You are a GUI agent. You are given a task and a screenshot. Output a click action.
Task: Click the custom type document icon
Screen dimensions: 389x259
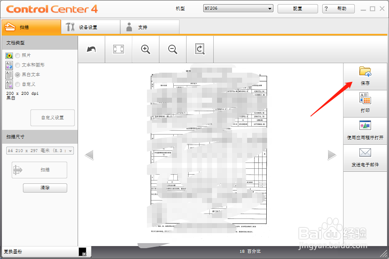[x=9, y=84]
